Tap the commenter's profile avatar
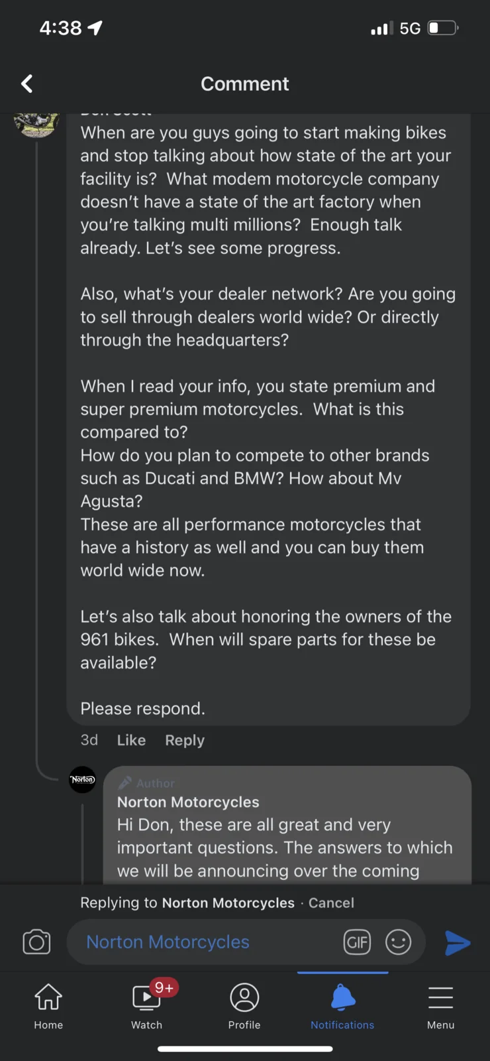The width and height of the screenshot is (490, 1061). point(36,124)
